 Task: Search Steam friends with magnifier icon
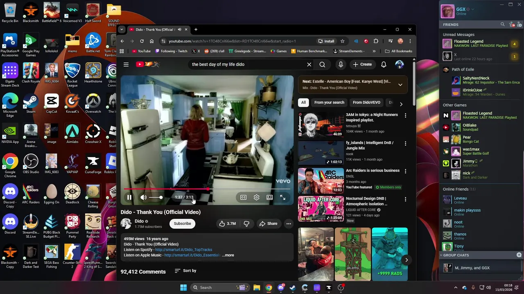(x=503, y=24)
